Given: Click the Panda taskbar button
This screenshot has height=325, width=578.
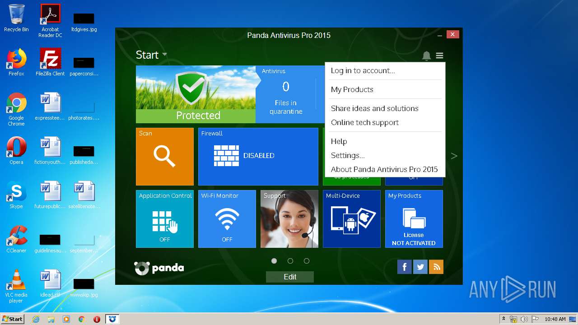Looking at the screenshot, I should click(112, 319).
